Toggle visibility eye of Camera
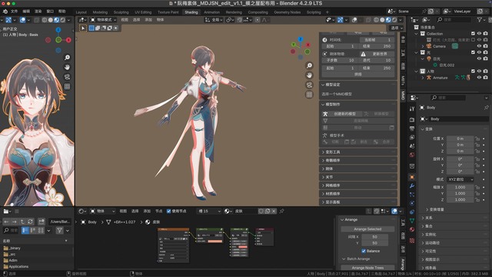492x277 pixels. [479, 46]
